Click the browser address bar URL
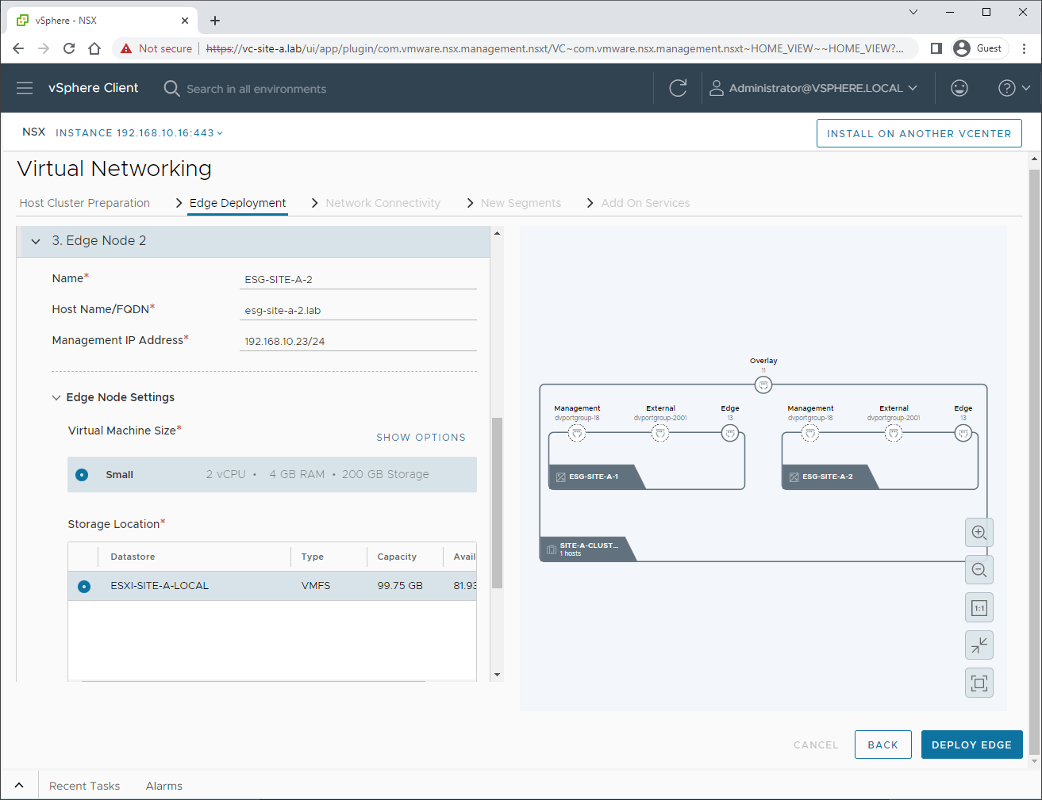 555,48
